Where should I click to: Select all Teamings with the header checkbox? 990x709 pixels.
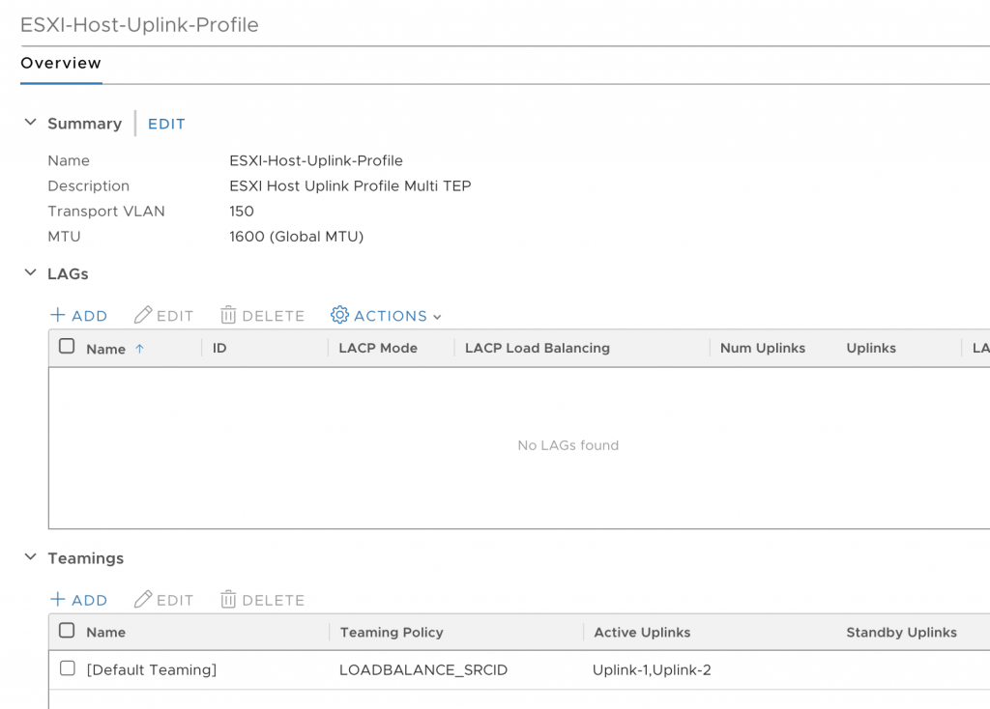coord(67,631)
